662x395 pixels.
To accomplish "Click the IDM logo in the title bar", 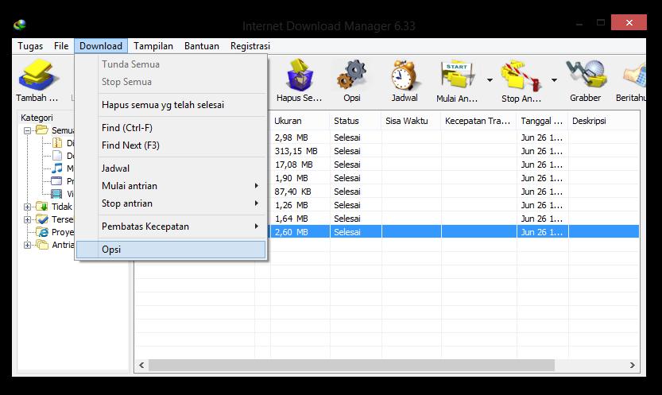I will (x=20, y=25).
